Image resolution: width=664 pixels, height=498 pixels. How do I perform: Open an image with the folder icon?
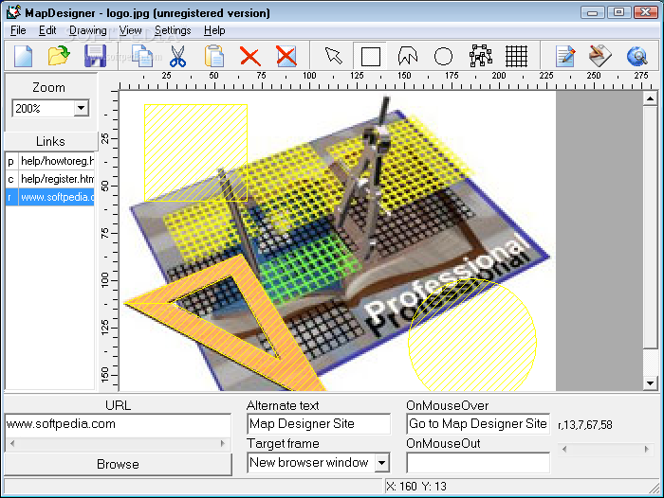click(x=59, y=56)
